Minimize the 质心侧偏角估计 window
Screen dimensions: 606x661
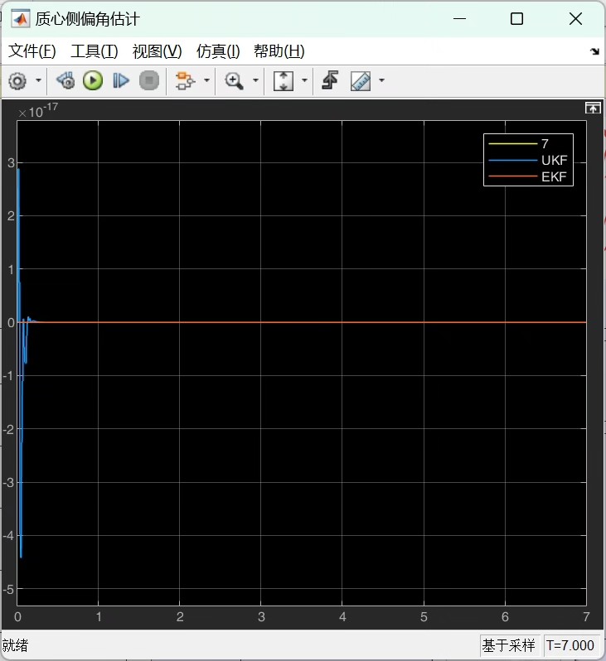tap(459, 19)
